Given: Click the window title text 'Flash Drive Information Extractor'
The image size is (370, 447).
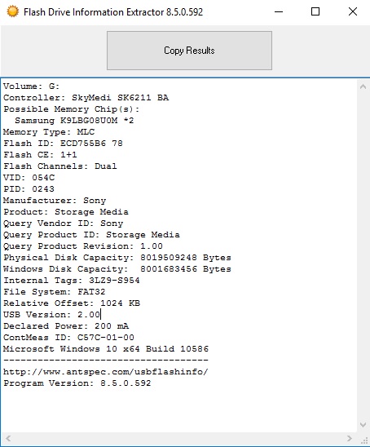Looking at the screenshot, I should pyautogui.click(x=94, y=12).
